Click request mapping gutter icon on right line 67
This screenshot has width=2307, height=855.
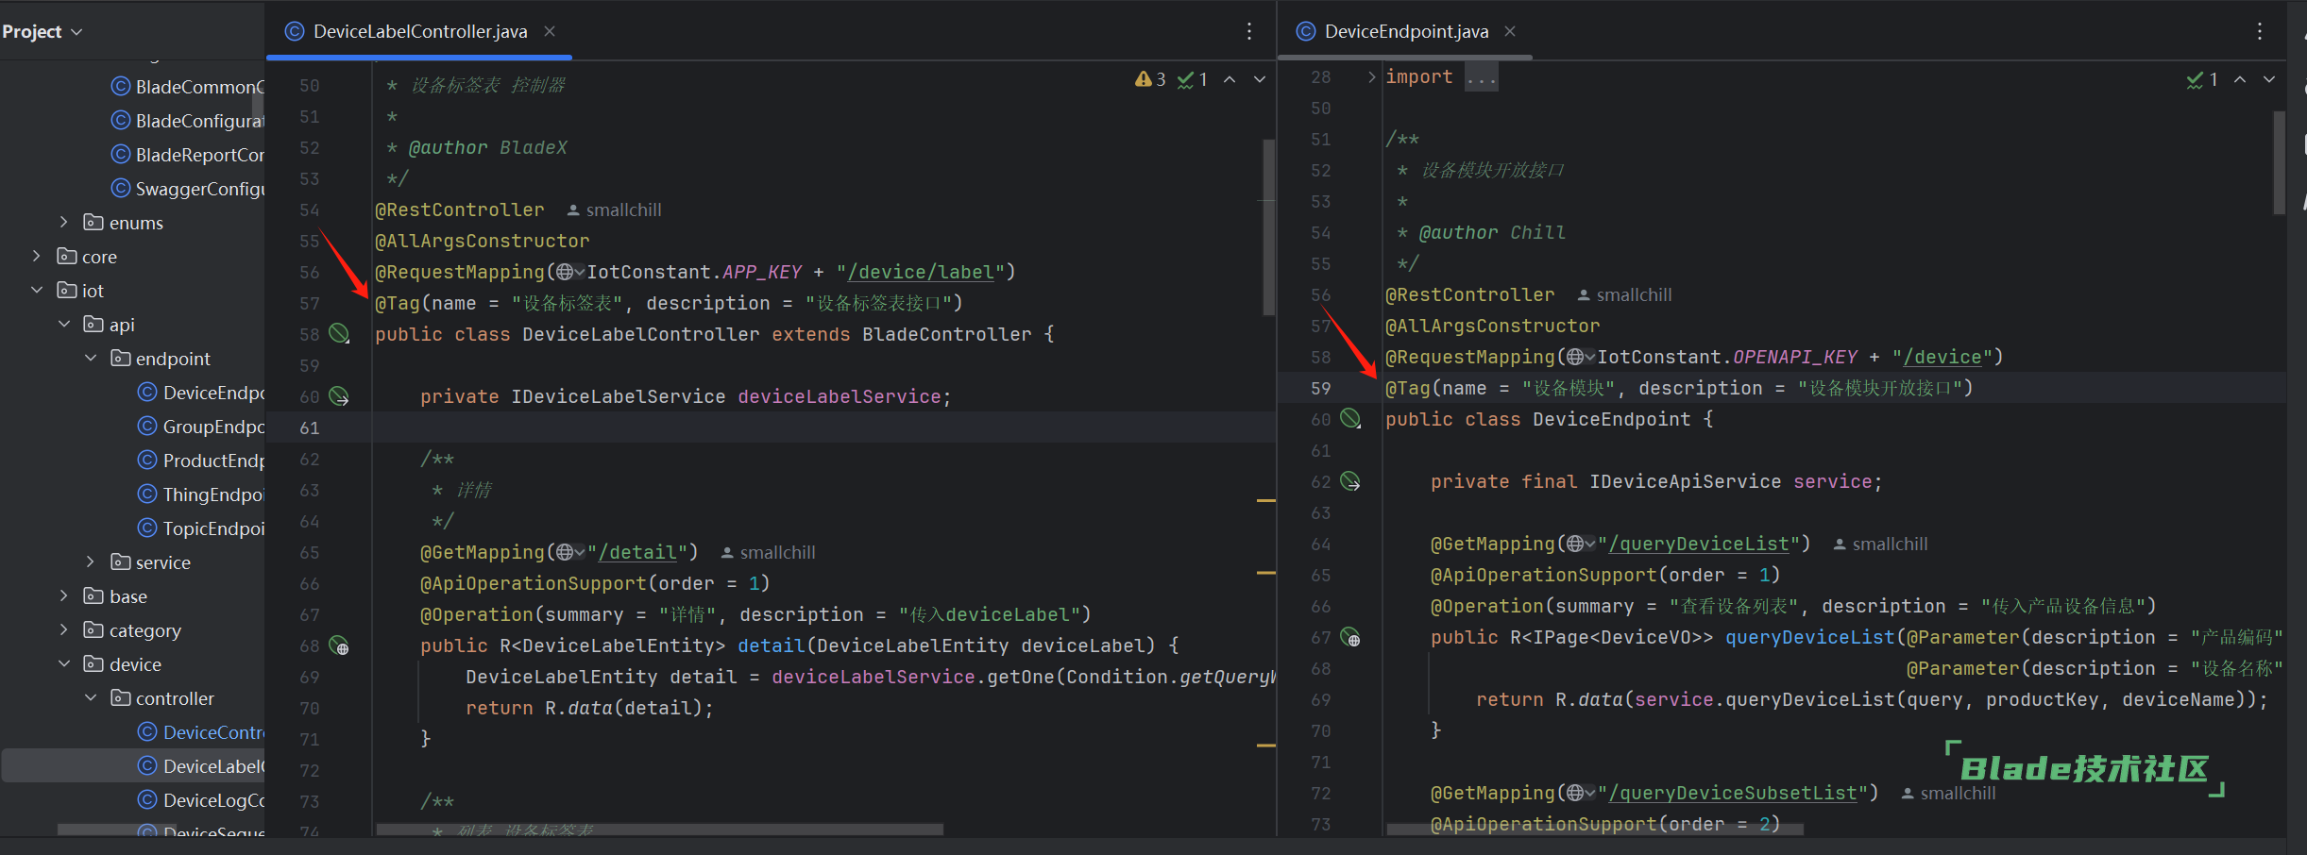coord(1351,637)
